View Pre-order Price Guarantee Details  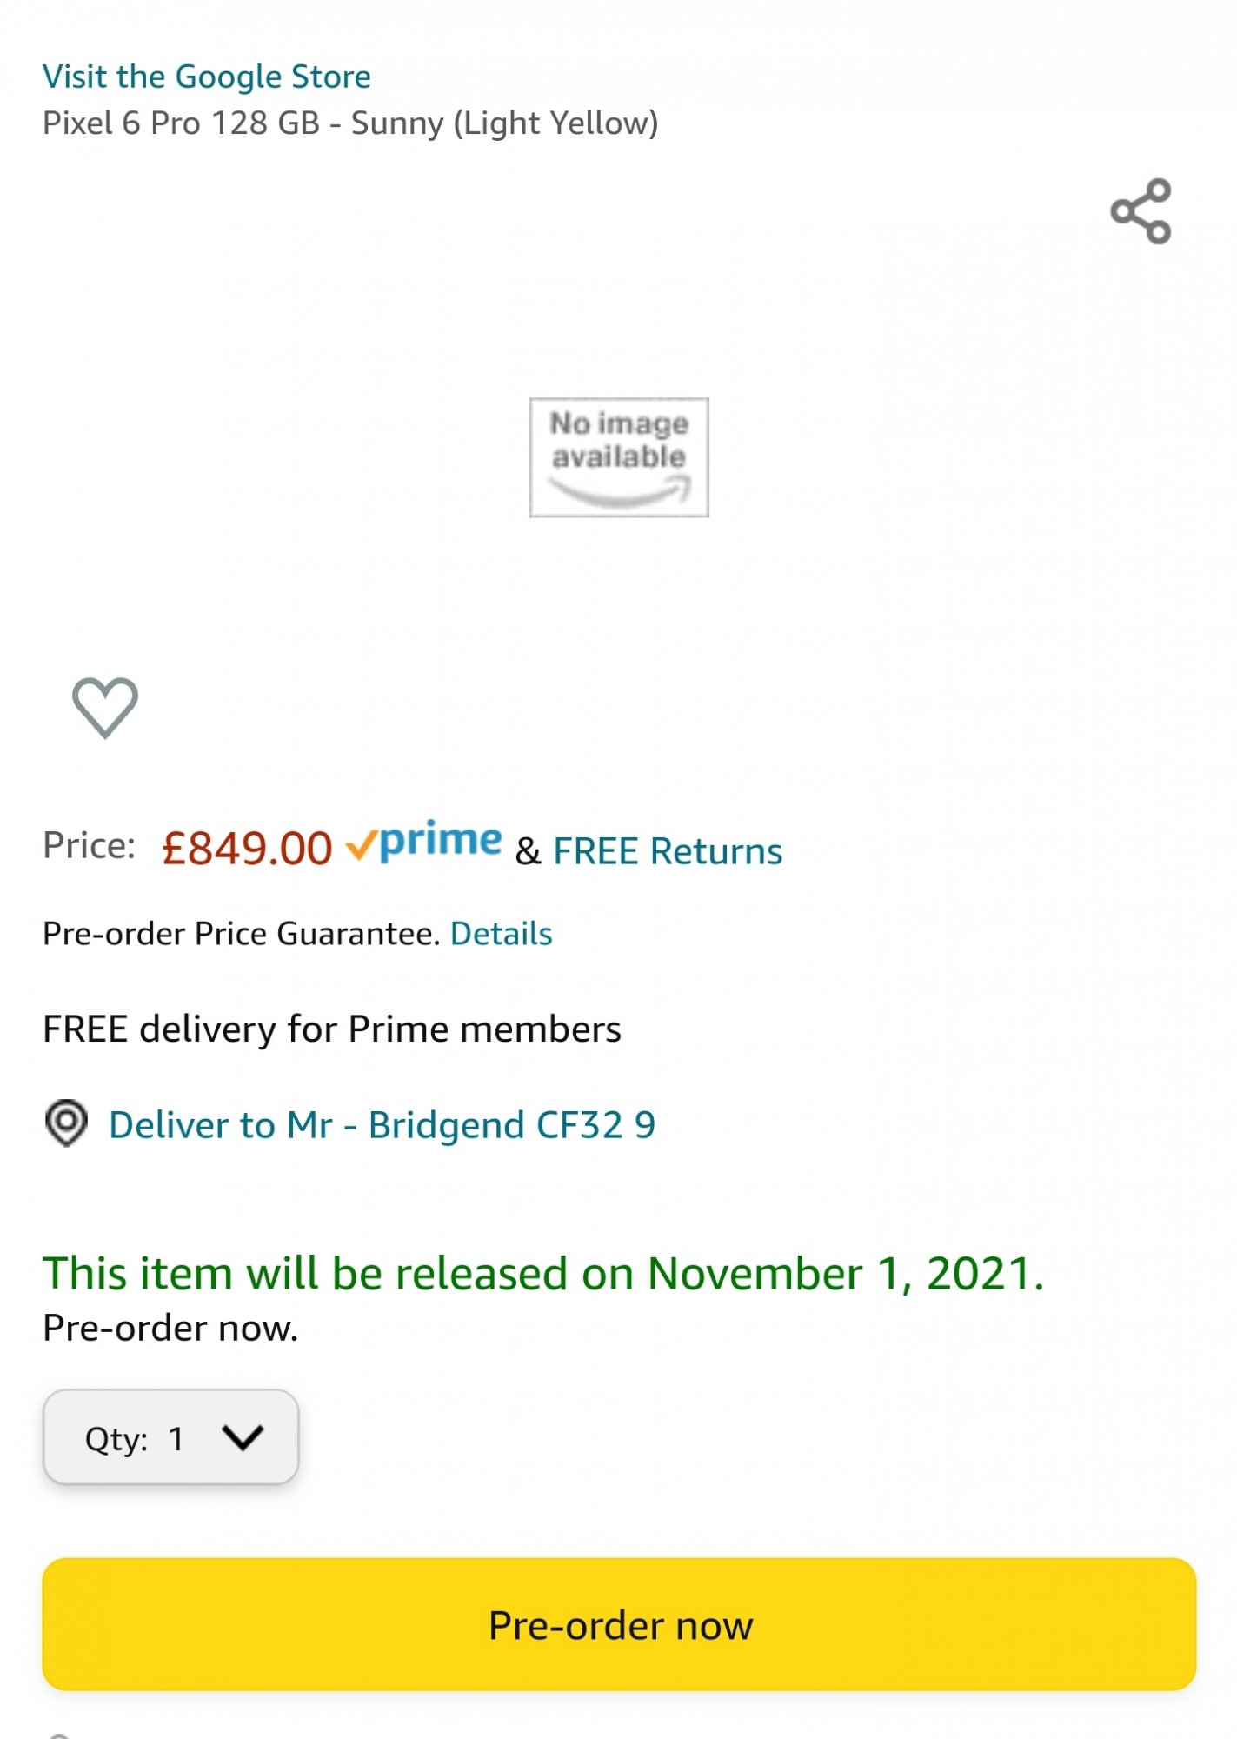(501, 933)
